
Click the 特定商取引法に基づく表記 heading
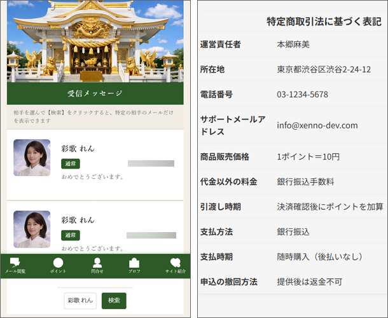[x=324, y=22]
